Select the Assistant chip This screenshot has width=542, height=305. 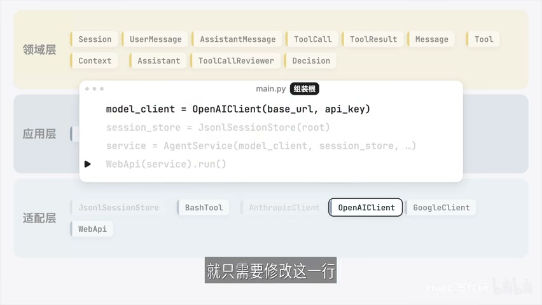tap(158, 61)
